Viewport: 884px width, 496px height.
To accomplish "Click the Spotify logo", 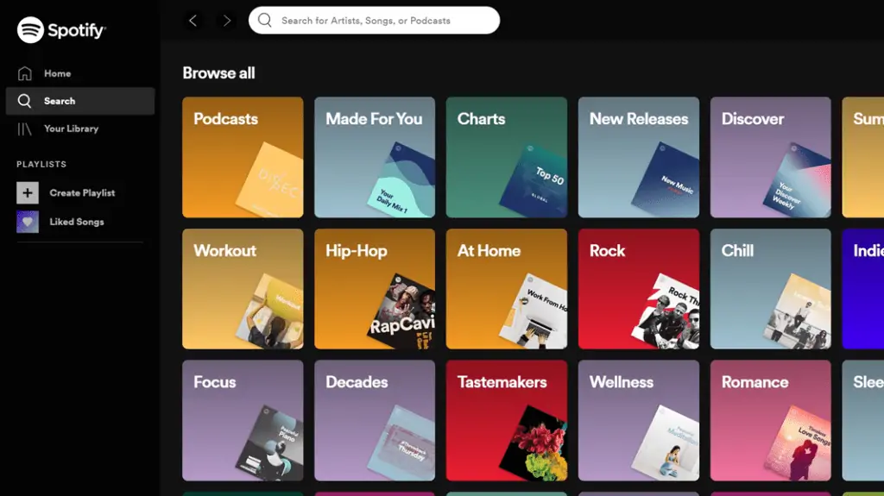I will tap(61, 30).
